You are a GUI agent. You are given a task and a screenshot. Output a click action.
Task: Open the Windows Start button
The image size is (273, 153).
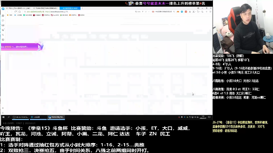(3, 117)
